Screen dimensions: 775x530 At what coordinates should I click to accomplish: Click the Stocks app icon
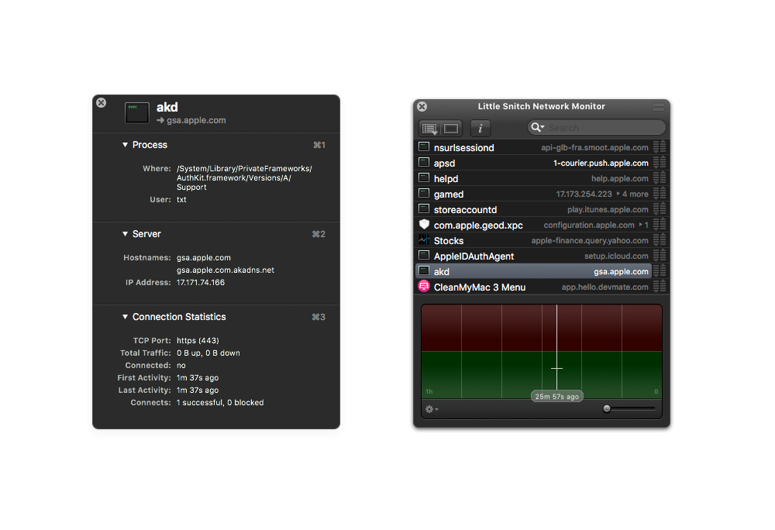point(424,239)
